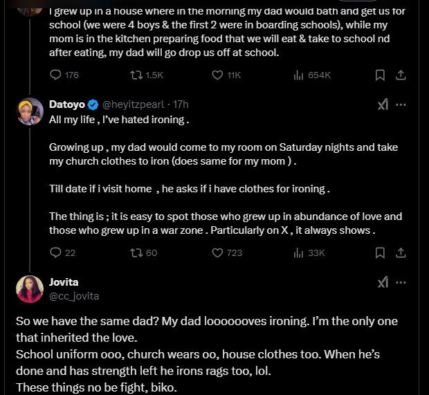429x395 pixels.
Task: Like Datoyo's tweet with 723 likes
Action: click(217, 252)
